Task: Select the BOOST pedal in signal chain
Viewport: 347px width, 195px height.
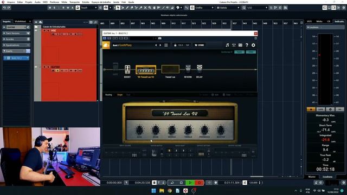Action: (x=127, y=69)
